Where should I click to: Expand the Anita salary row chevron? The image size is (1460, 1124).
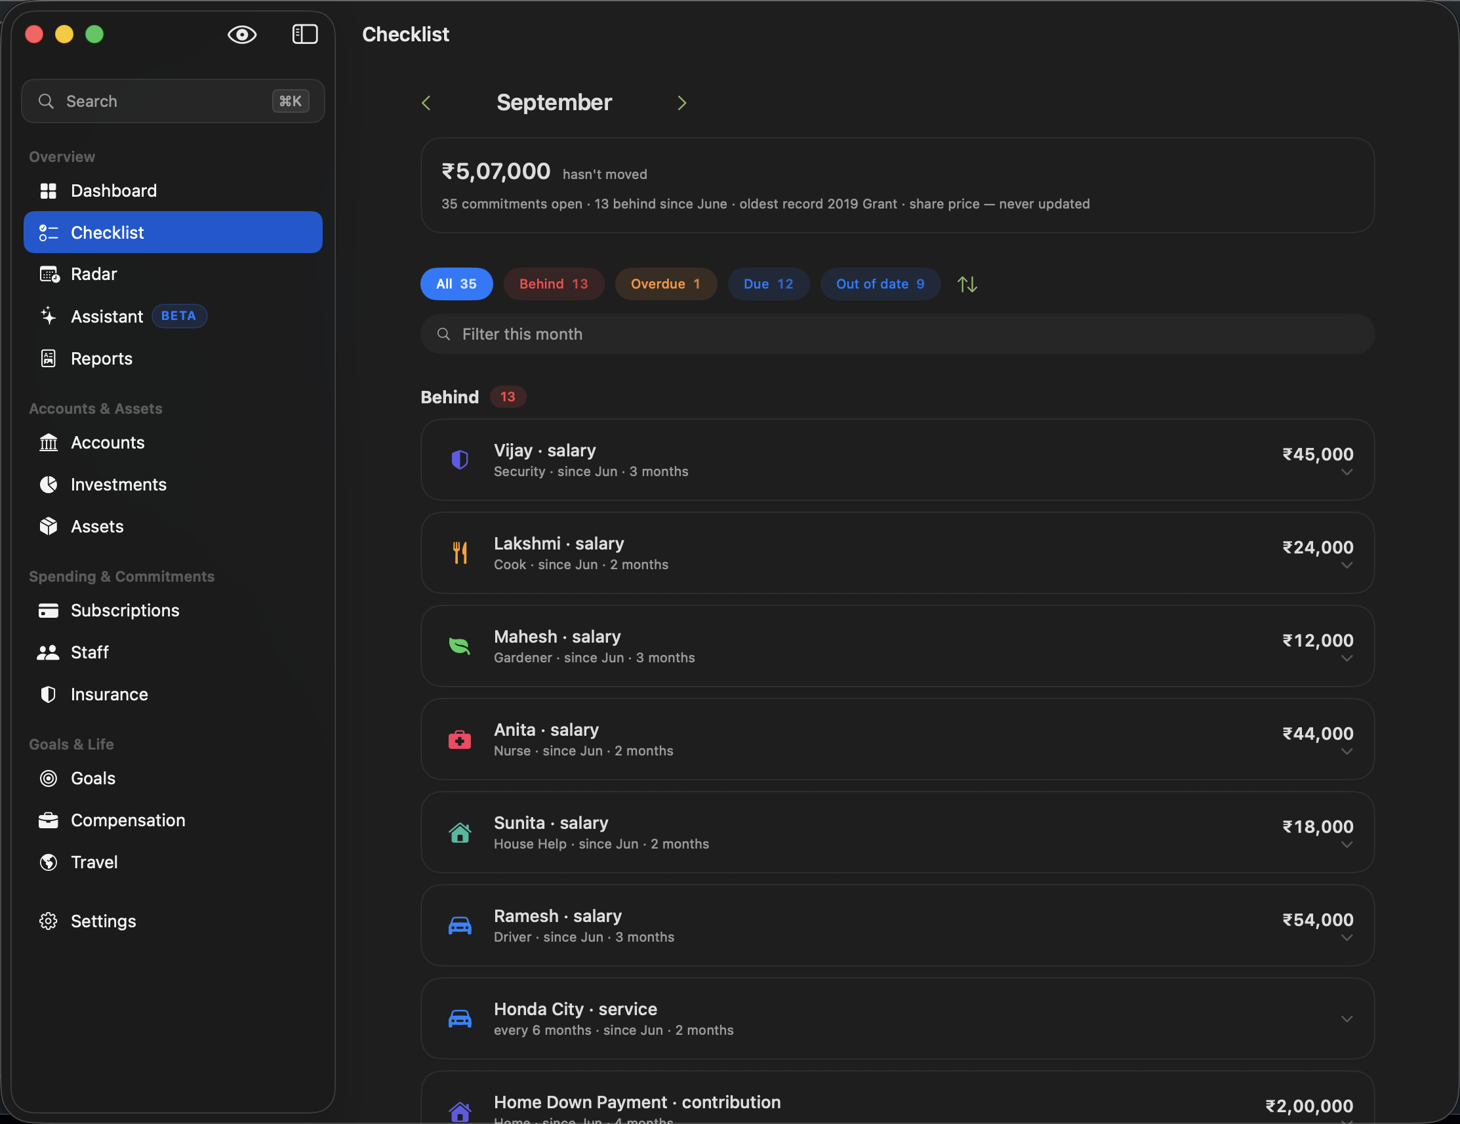click(x=1347, y=752)
